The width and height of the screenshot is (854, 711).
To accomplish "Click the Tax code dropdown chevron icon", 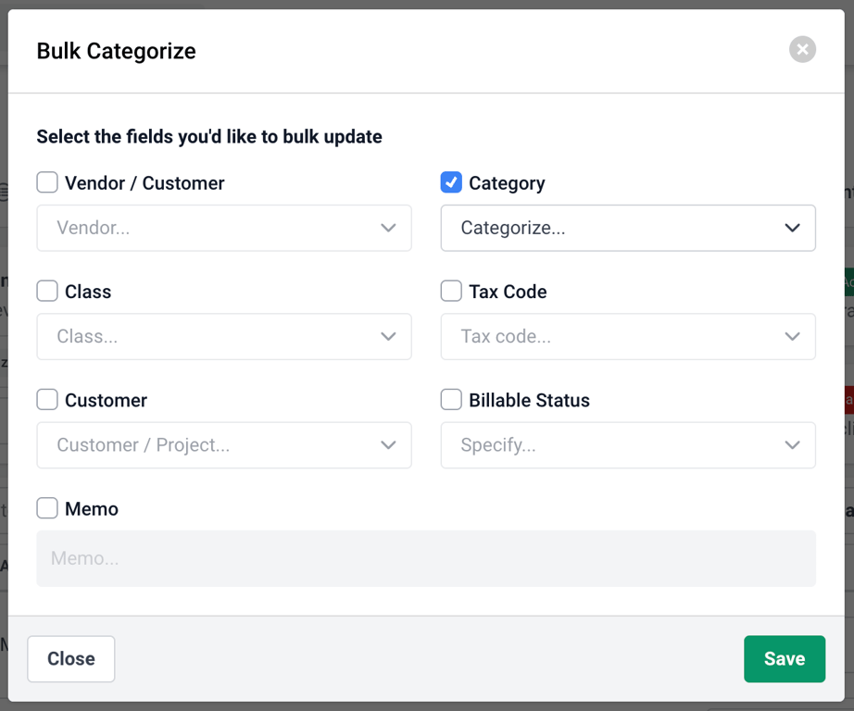I will (793, 336).
